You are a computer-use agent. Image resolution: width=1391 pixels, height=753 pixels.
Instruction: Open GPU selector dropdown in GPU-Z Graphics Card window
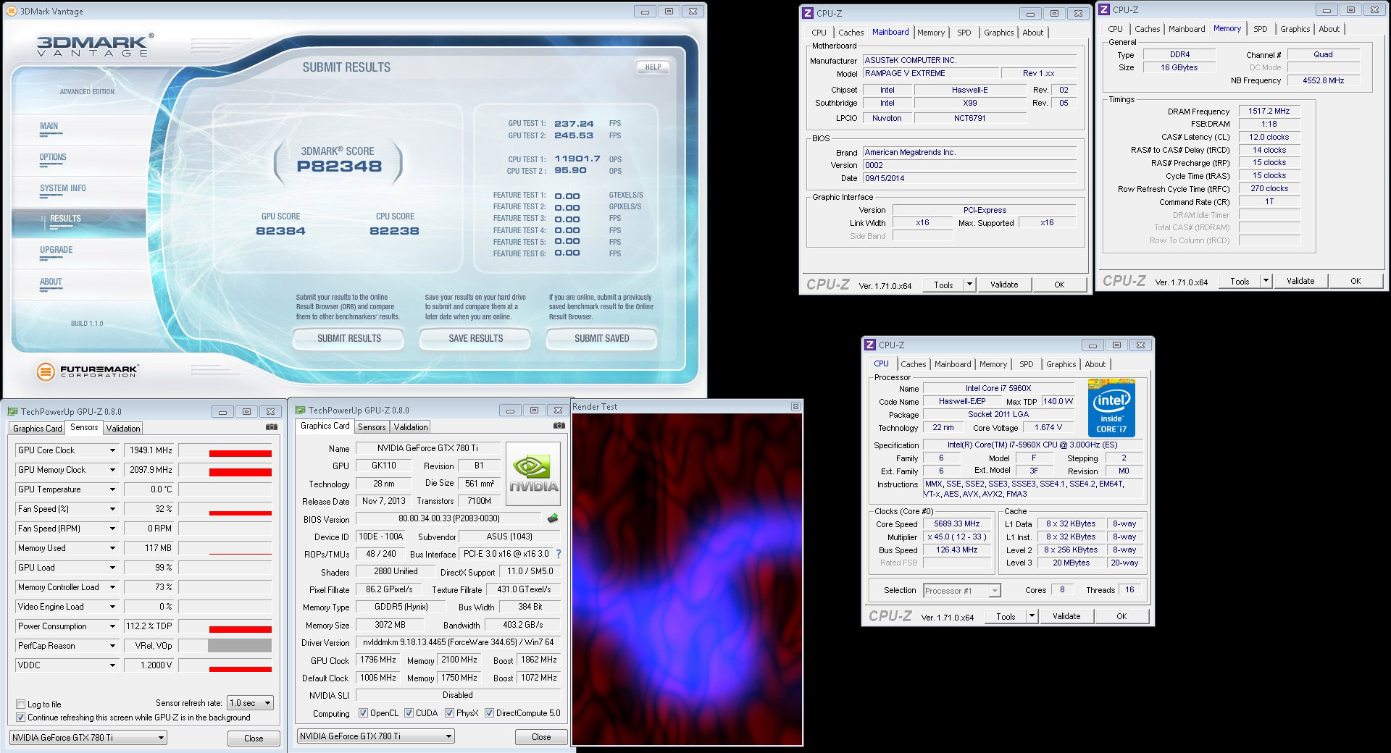375,736
